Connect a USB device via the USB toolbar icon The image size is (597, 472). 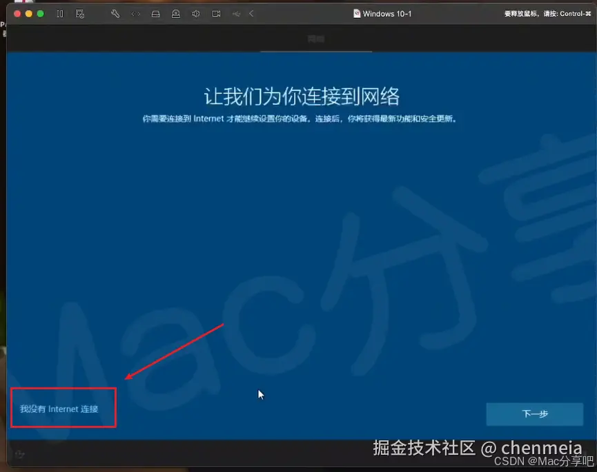(235, 14)
